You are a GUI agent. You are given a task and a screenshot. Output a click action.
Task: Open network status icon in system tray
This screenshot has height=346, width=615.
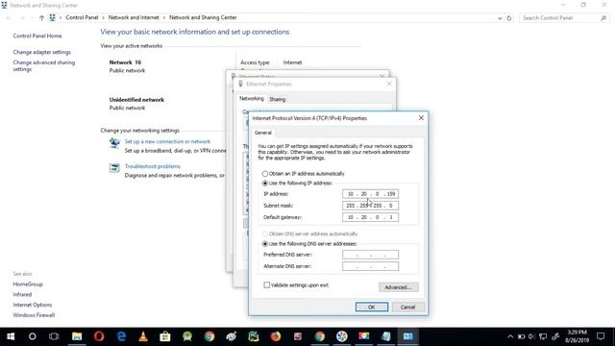point(543,336)
